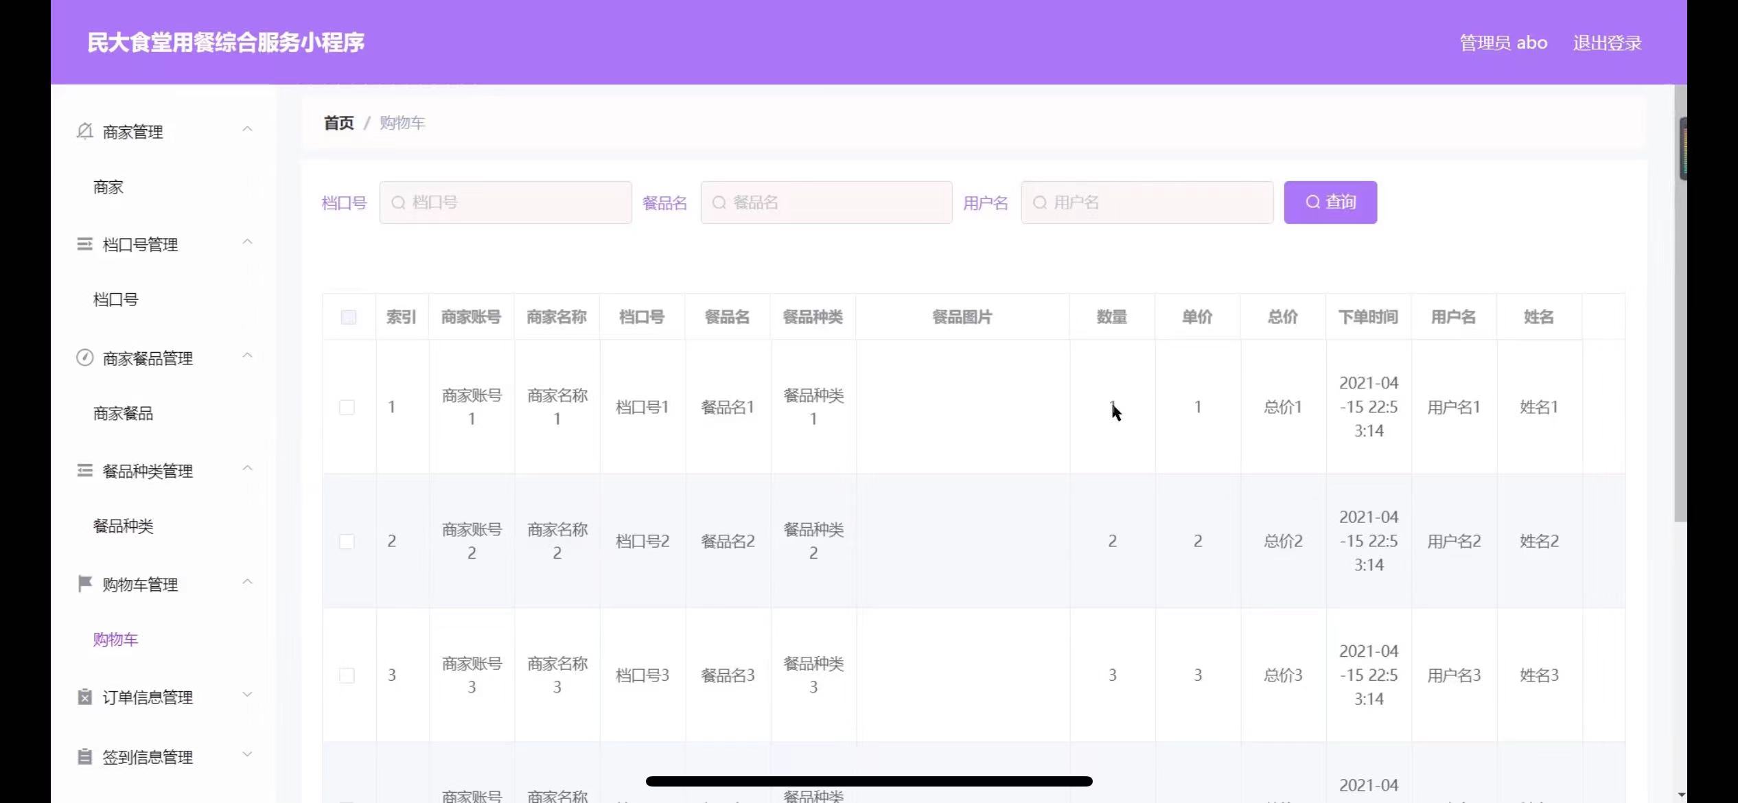Click the search icon in 档口号 field
Screen dimensions: 1738x803
[x=398, y=202]
